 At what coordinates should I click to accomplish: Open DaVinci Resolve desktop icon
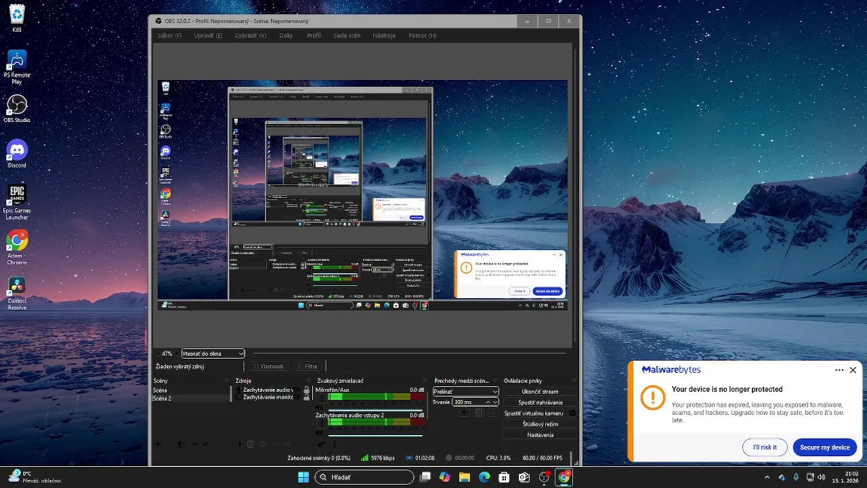point(17,293)
